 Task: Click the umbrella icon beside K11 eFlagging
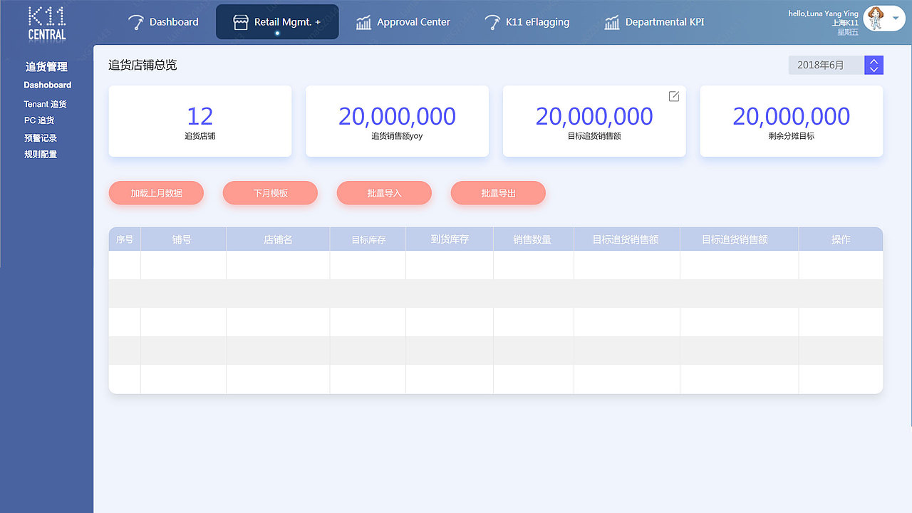[492, 22]
